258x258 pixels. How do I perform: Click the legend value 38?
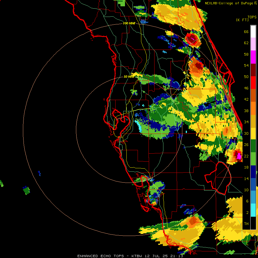click(246, 111)
